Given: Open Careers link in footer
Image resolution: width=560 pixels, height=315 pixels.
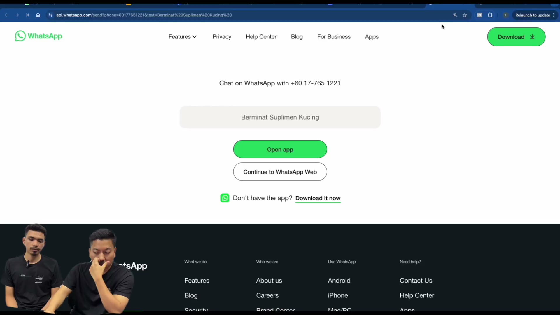Looking at the screenshot, I should click(267, 295).
